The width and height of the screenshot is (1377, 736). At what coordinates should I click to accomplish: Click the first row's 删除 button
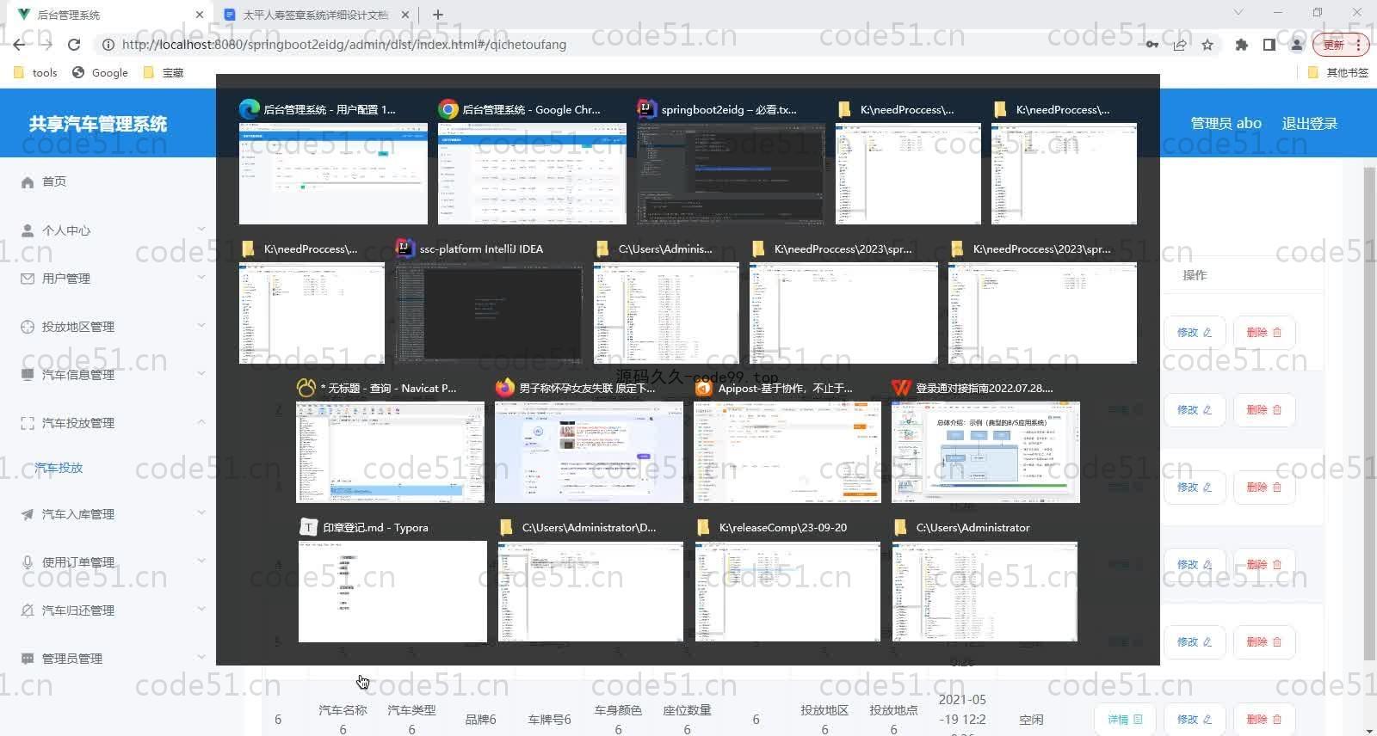click(1263, 333)
